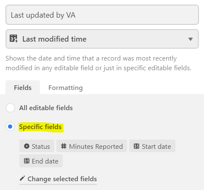Click the All editable fields label text
Image resolution: width=204 pixels, height=190 pixels.
click(46, 108)
